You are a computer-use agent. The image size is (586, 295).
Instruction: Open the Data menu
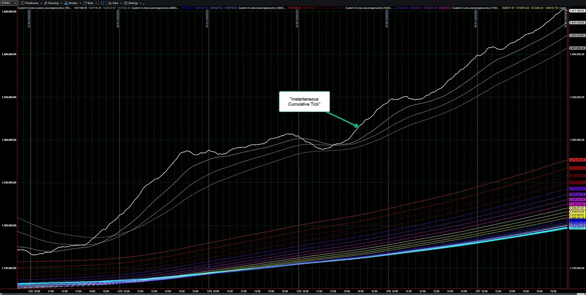[x=114, y=3]
